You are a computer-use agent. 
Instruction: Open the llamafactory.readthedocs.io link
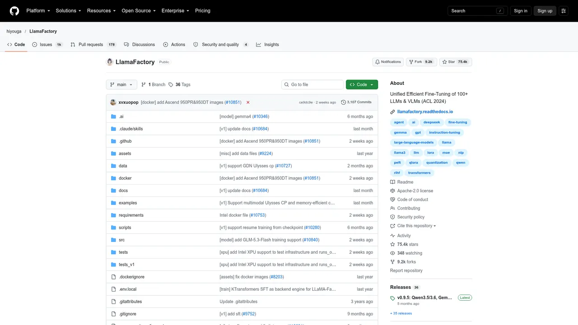pyautogui.click(x=425, y=111)
